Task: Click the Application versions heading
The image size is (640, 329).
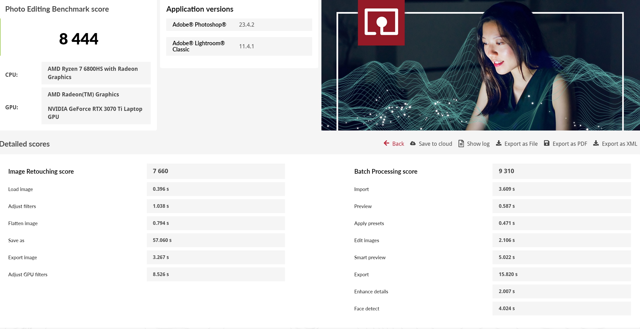Action: (200, 9)
